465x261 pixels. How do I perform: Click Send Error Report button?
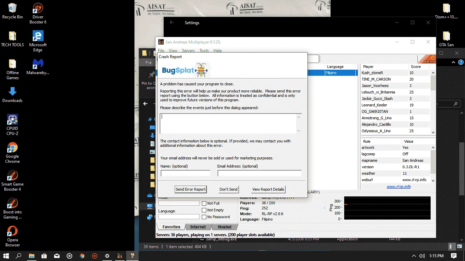191,189
